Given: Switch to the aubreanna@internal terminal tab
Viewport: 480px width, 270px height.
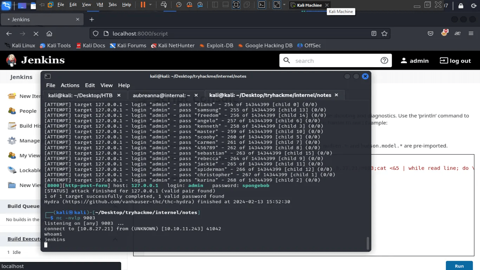Looking at the screenshot, I should 166,95.
